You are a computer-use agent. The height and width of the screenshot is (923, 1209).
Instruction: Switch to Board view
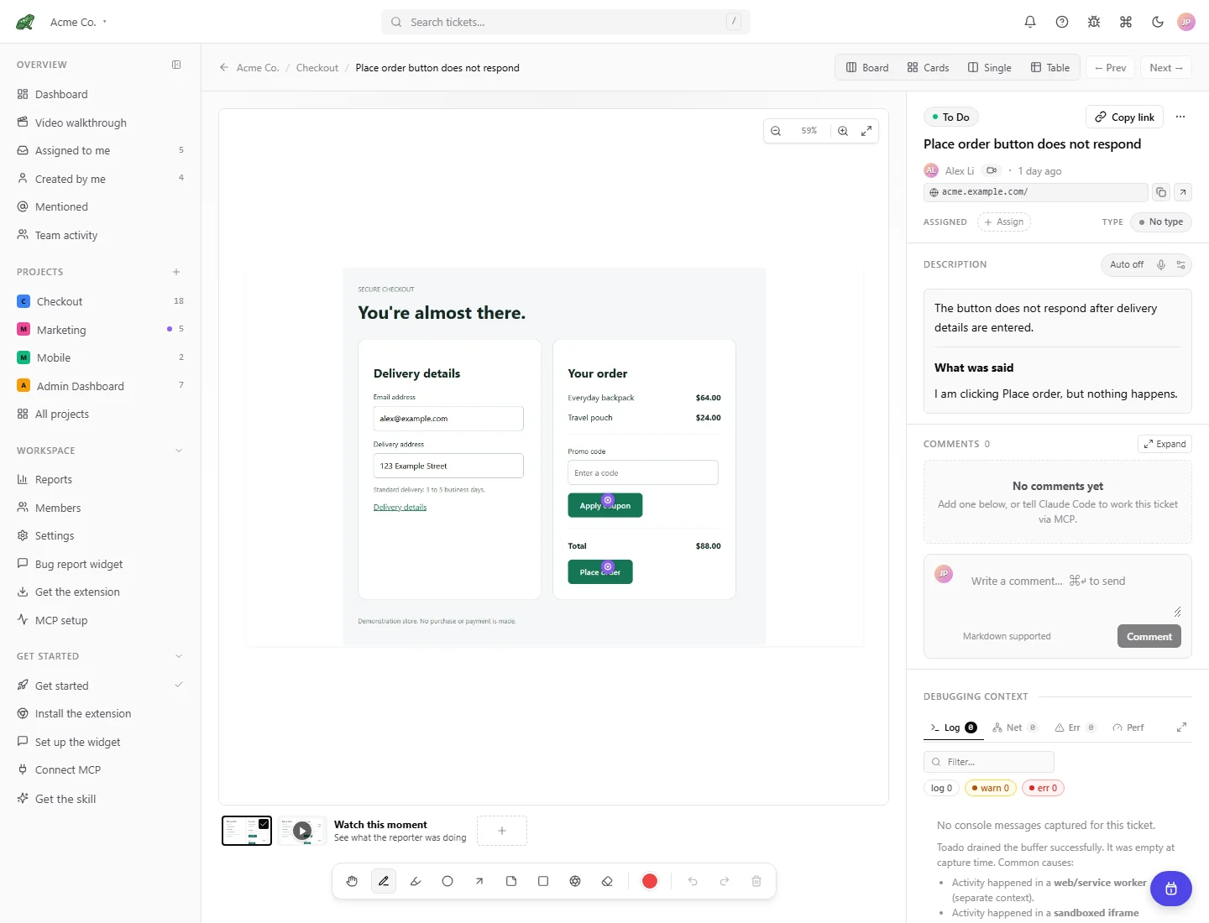tap(867, 68)
